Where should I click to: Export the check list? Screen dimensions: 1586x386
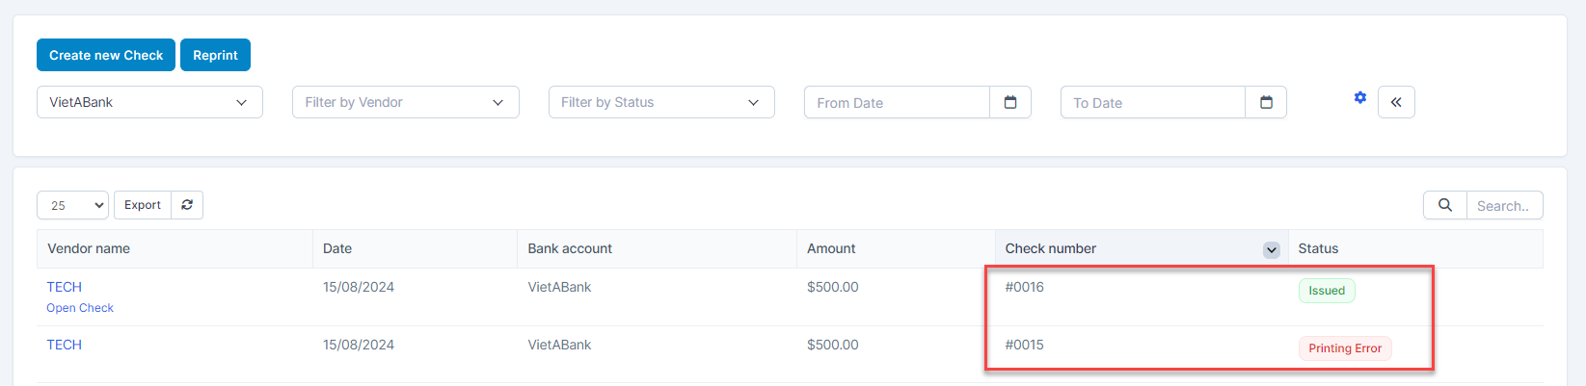click(x=143, y=205)
